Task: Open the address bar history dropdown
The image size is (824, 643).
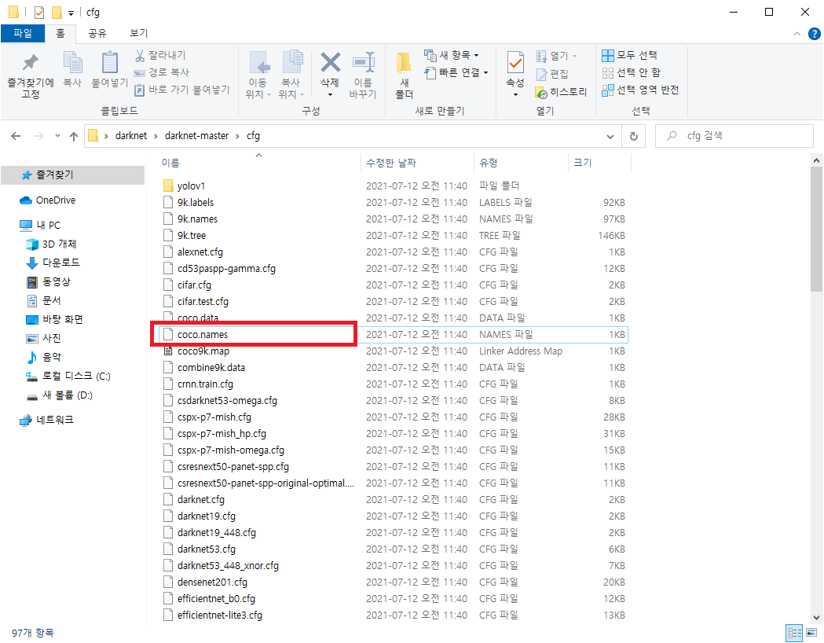Action: point(610,136)
